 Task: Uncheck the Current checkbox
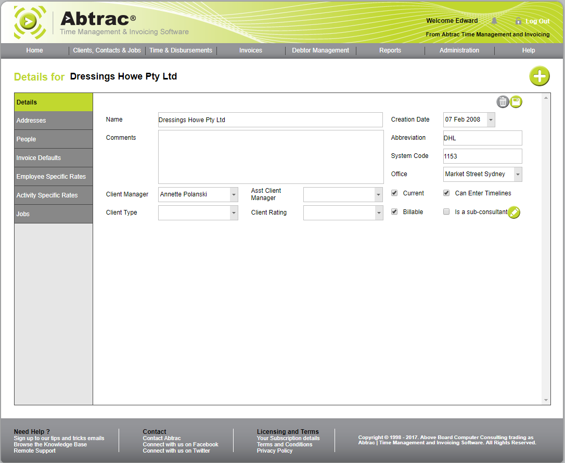point(394,193)
